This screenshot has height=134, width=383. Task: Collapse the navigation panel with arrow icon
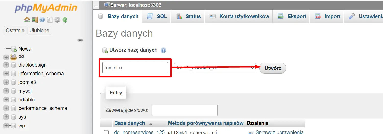96,5
